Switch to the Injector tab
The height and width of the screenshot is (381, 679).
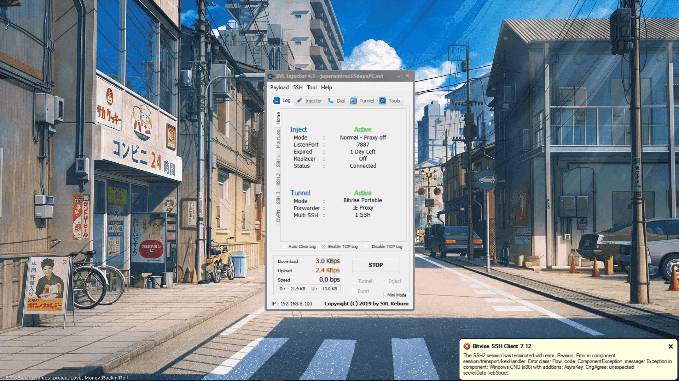(x=309, y=101)
